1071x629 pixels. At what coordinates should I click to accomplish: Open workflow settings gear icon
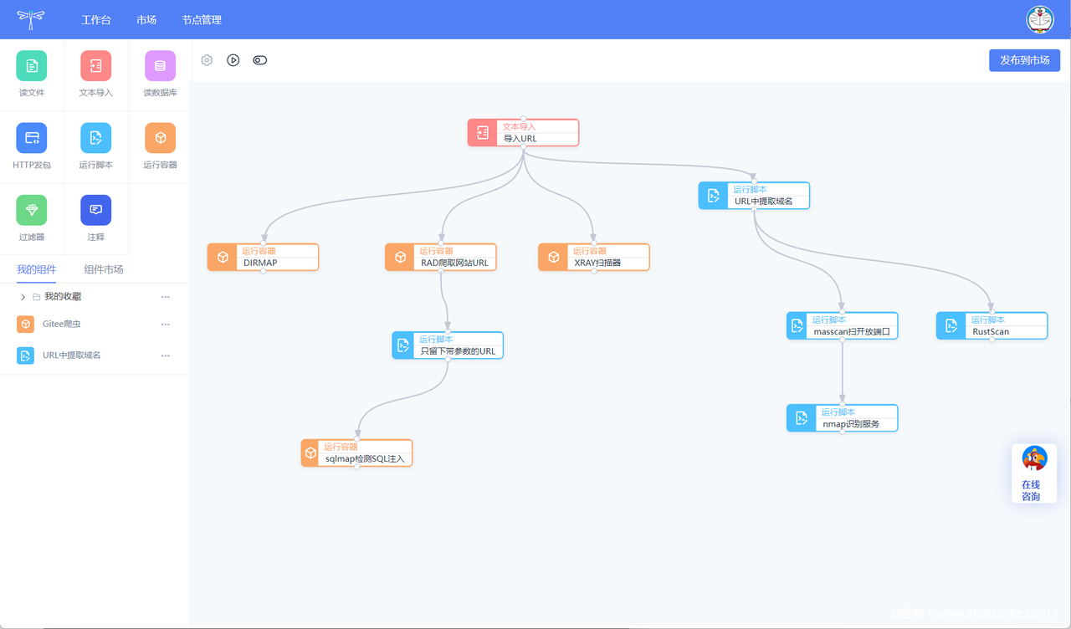(208, 60)
